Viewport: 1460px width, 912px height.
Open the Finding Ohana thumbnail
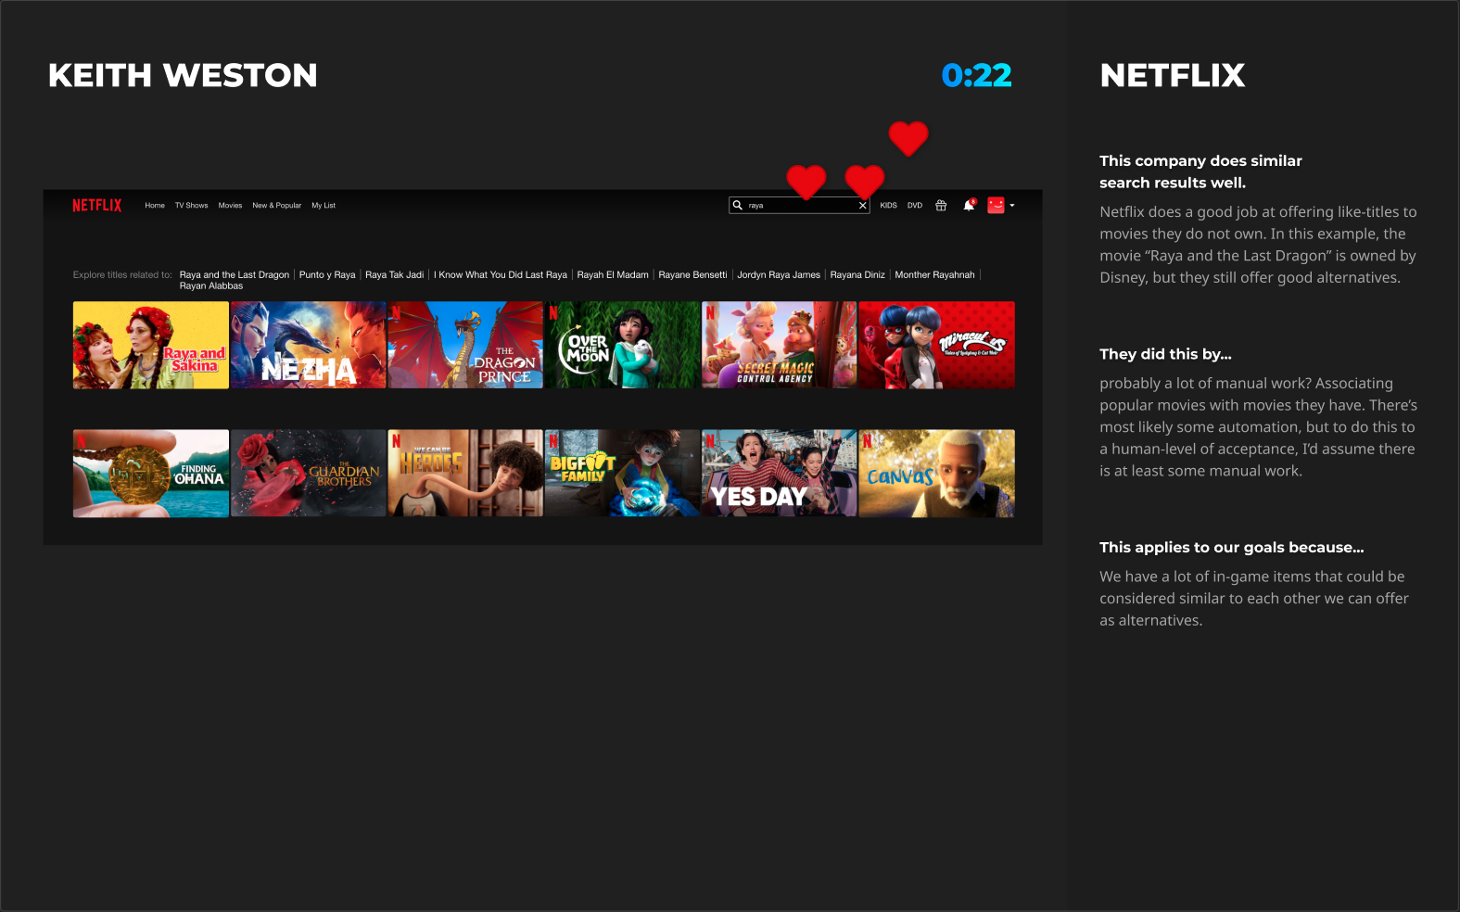[x=151, y=473]
